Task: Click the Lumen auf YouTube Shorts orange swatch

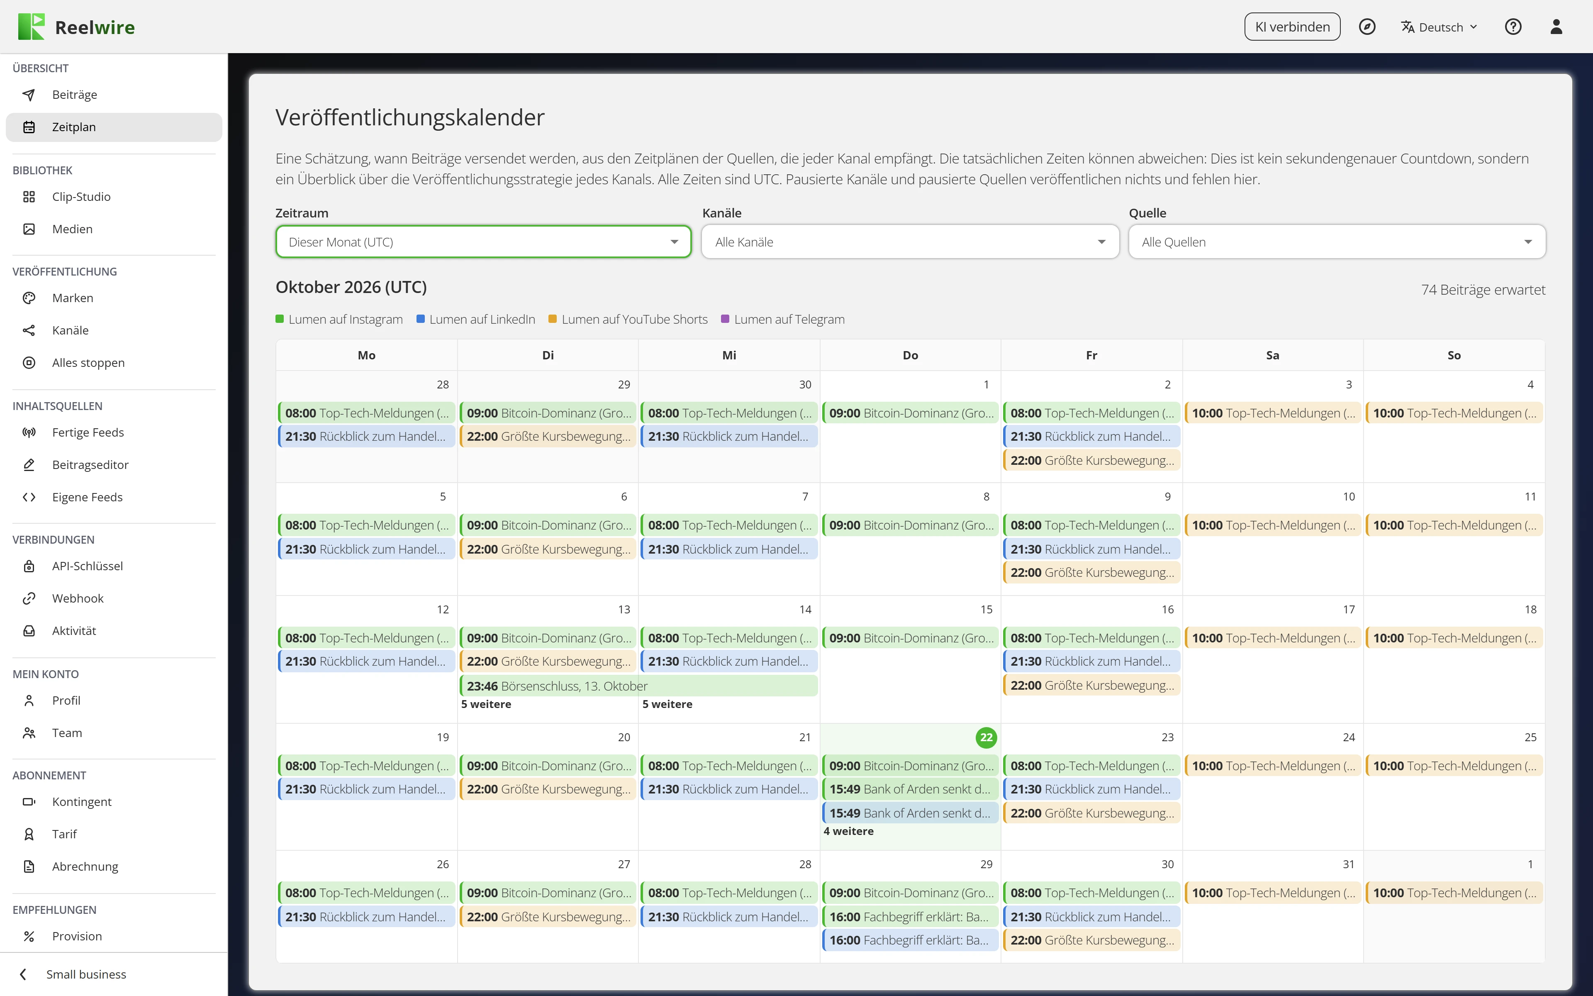Action: [553, 319]
